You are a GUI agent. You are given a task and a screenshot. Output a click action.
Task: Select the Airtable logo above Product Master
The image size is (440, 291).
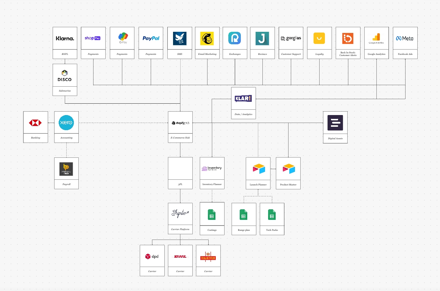[289, 169]
